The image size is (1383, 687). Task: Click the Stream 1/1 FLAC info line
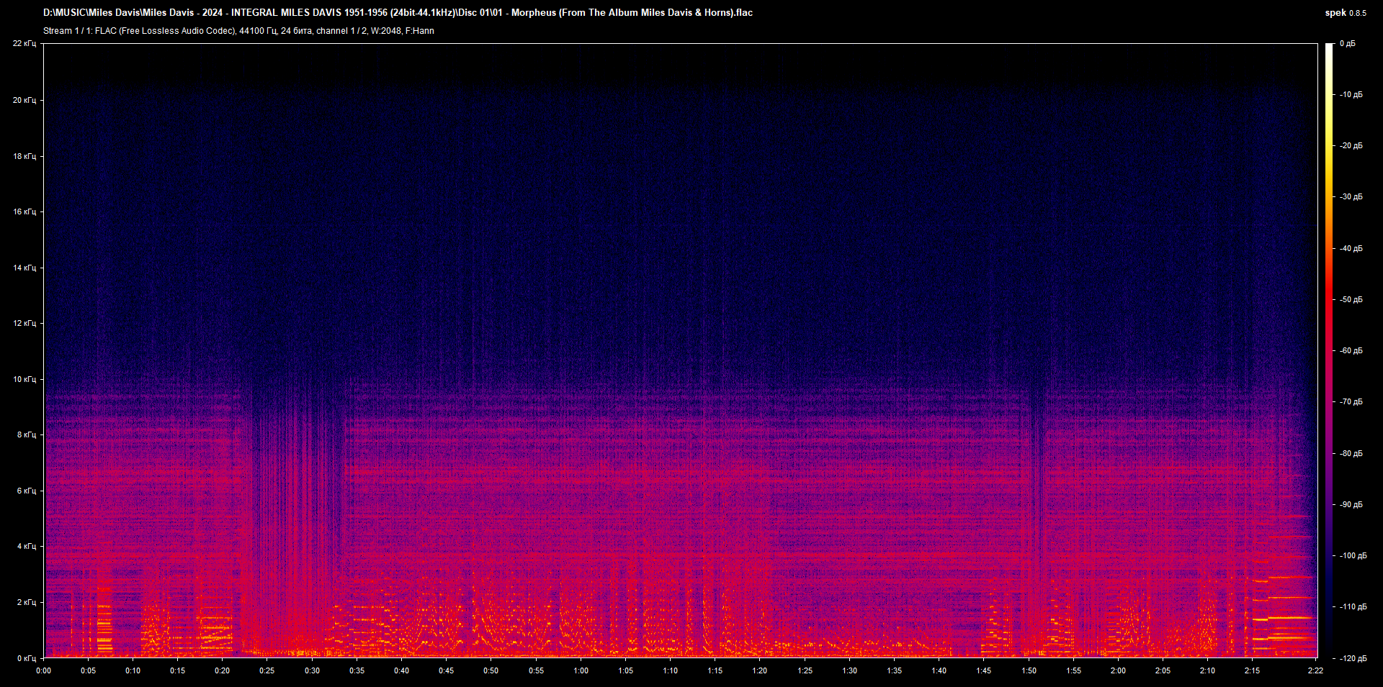point(238,31)
